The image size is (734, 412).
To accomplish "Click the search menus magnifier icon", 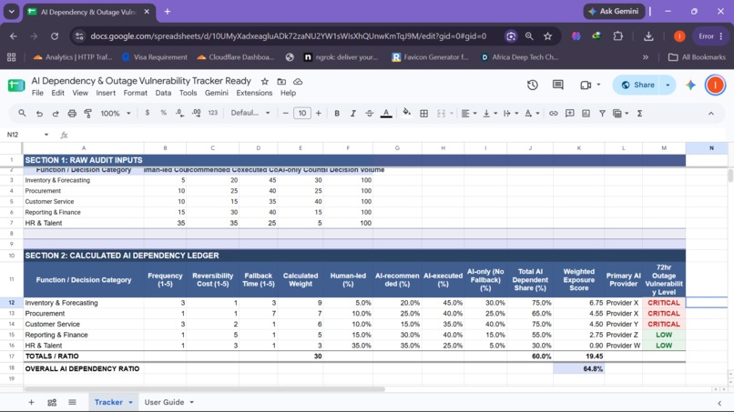I will [x=22, y=113].
